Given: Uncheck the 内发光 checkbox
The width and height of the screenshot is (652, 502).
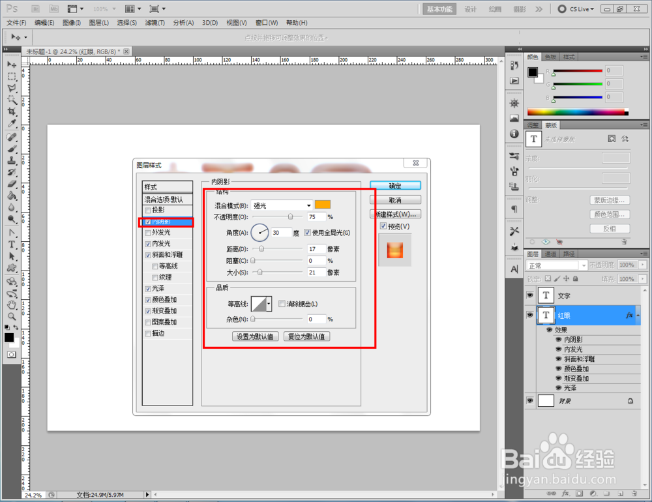Looking at the screenshot, I should (x=148, y=244).
